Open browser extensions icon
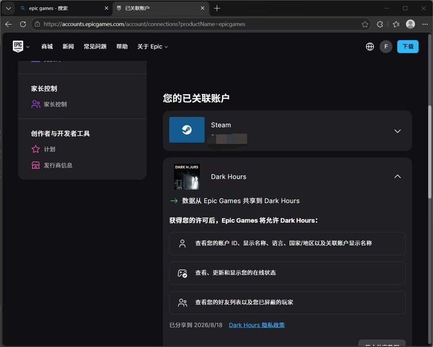Image resolution: width=433 pixels, height=347 pixels. (380, 24)
